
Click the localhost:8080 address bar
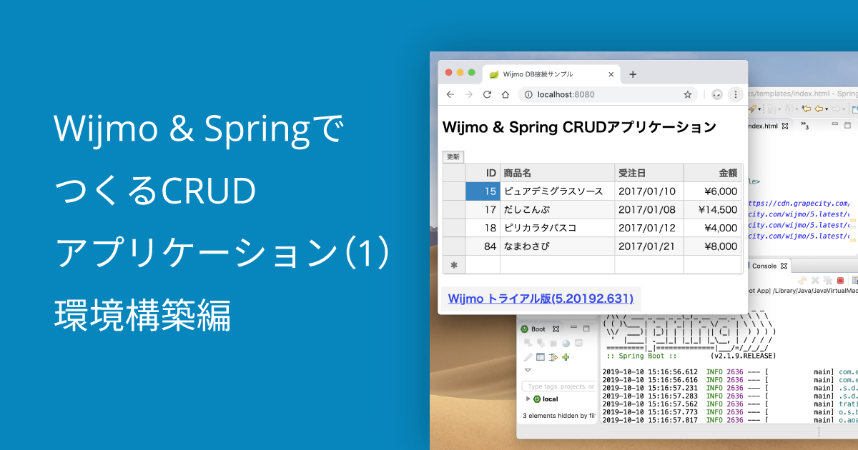(565, 94)
